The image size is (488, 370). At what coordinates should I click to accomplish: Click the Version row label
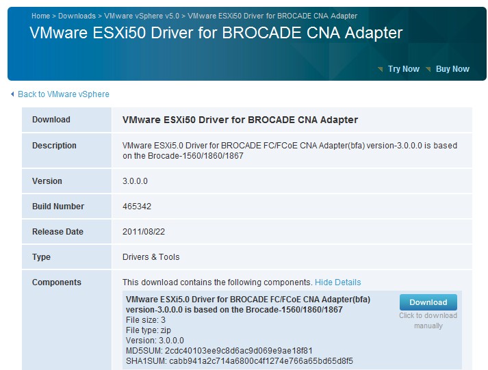tap(47, 181)
